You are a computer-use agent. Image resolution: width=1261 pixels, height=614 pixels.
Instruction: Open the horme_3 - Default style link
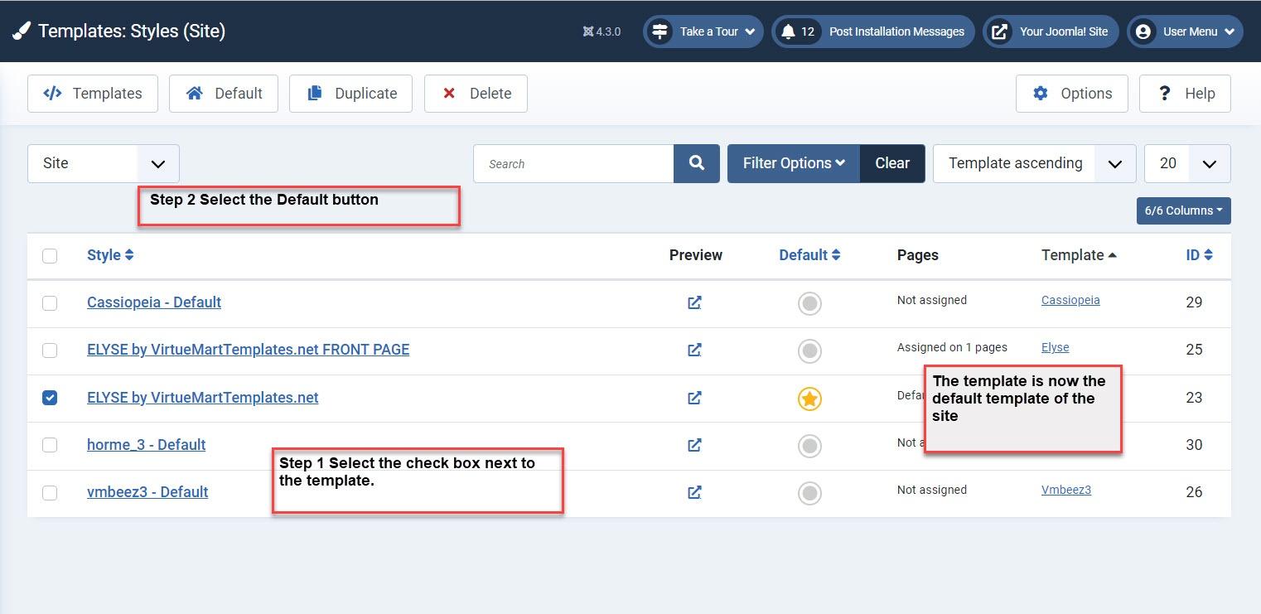point(146,445)
